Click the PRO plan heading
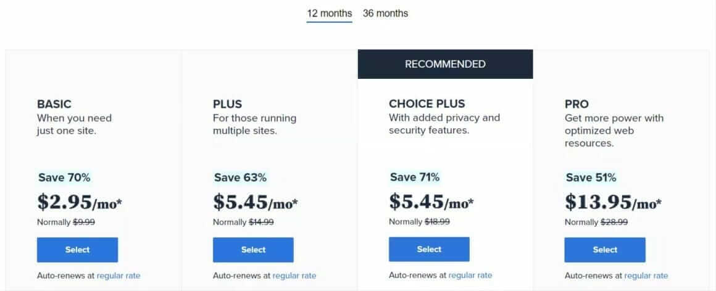This screenshot has width=716, height=291. tap(577, 104)
